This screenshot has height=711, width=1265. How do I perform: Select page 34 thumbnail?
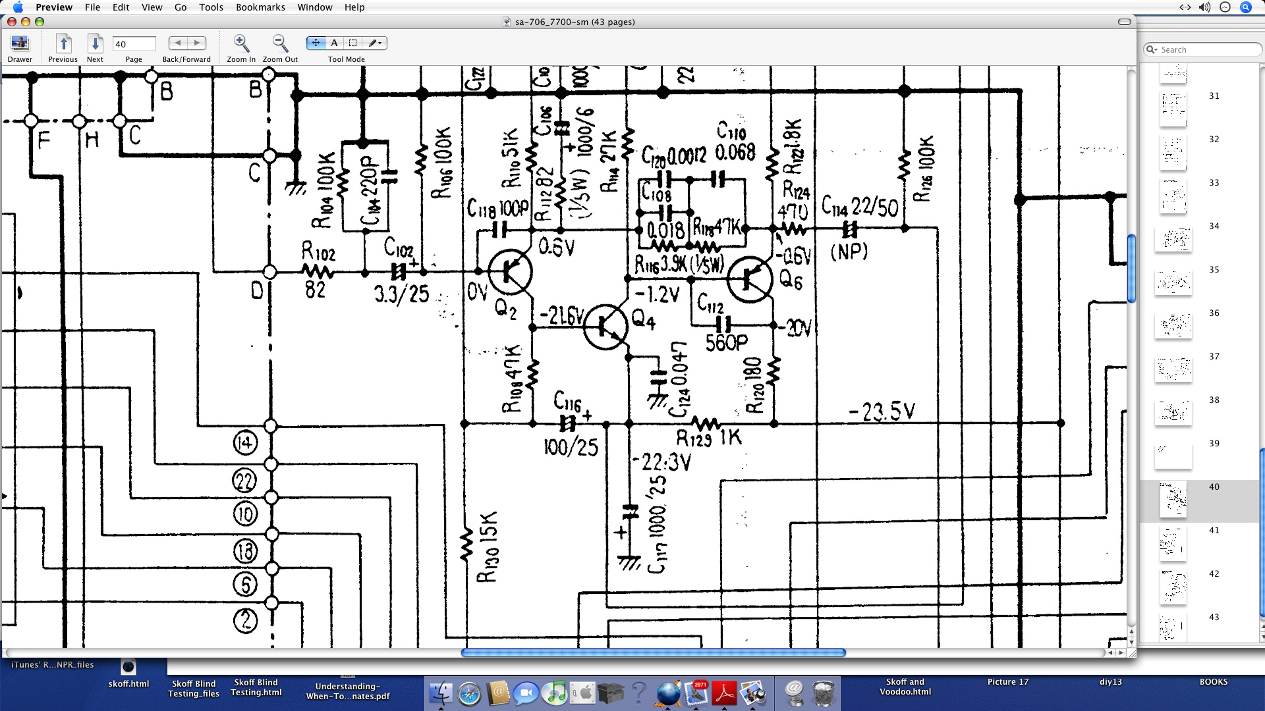[x=1173, y=240]
